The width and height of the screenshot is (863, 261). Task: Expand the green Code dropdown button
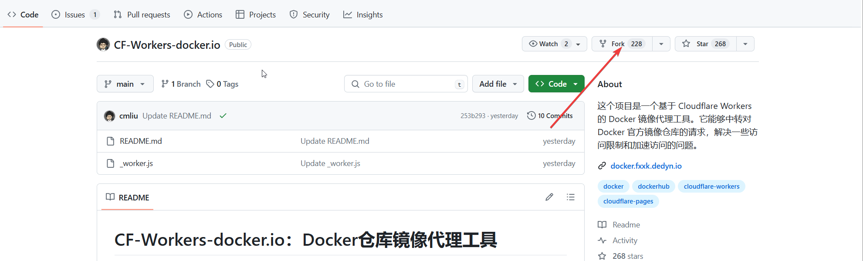click(556, 84)
